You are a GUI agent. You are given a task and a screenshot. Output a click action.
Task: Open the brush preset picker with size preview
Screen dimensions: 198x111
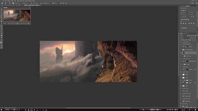pos(10,3)
